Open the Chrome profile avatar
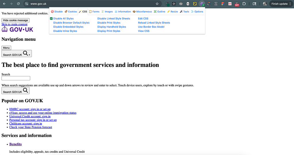 (x=265, y=4)
